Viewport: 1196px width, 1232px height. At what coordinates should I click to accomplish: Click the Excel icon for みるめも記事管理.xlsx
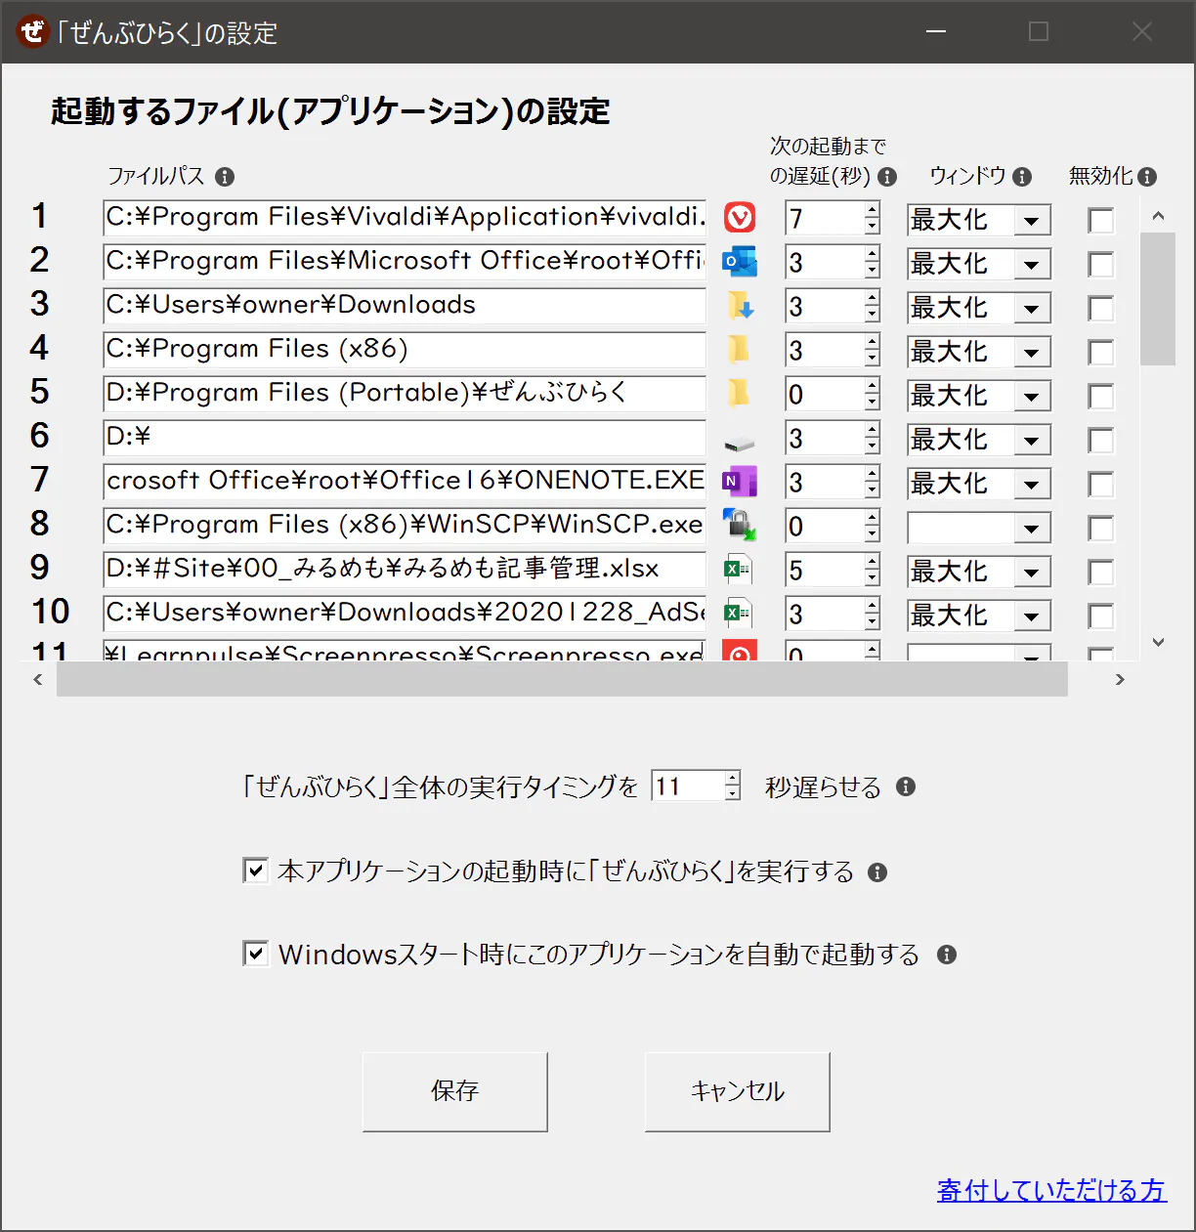coord(740,569)
